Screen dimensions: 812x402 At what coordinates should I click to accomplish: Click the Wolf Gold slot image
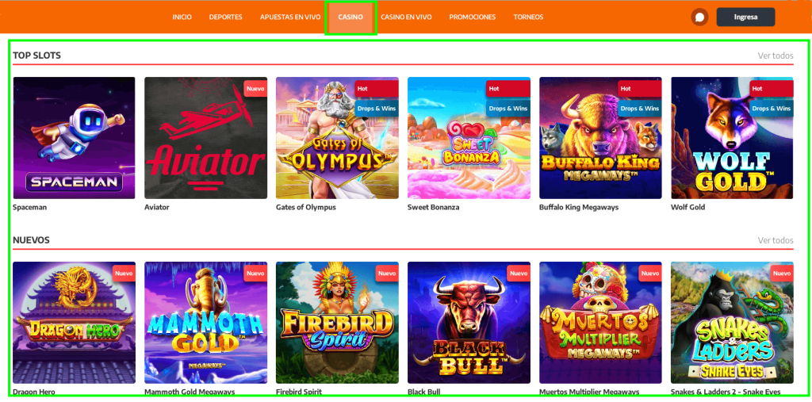tap(732, 138)
